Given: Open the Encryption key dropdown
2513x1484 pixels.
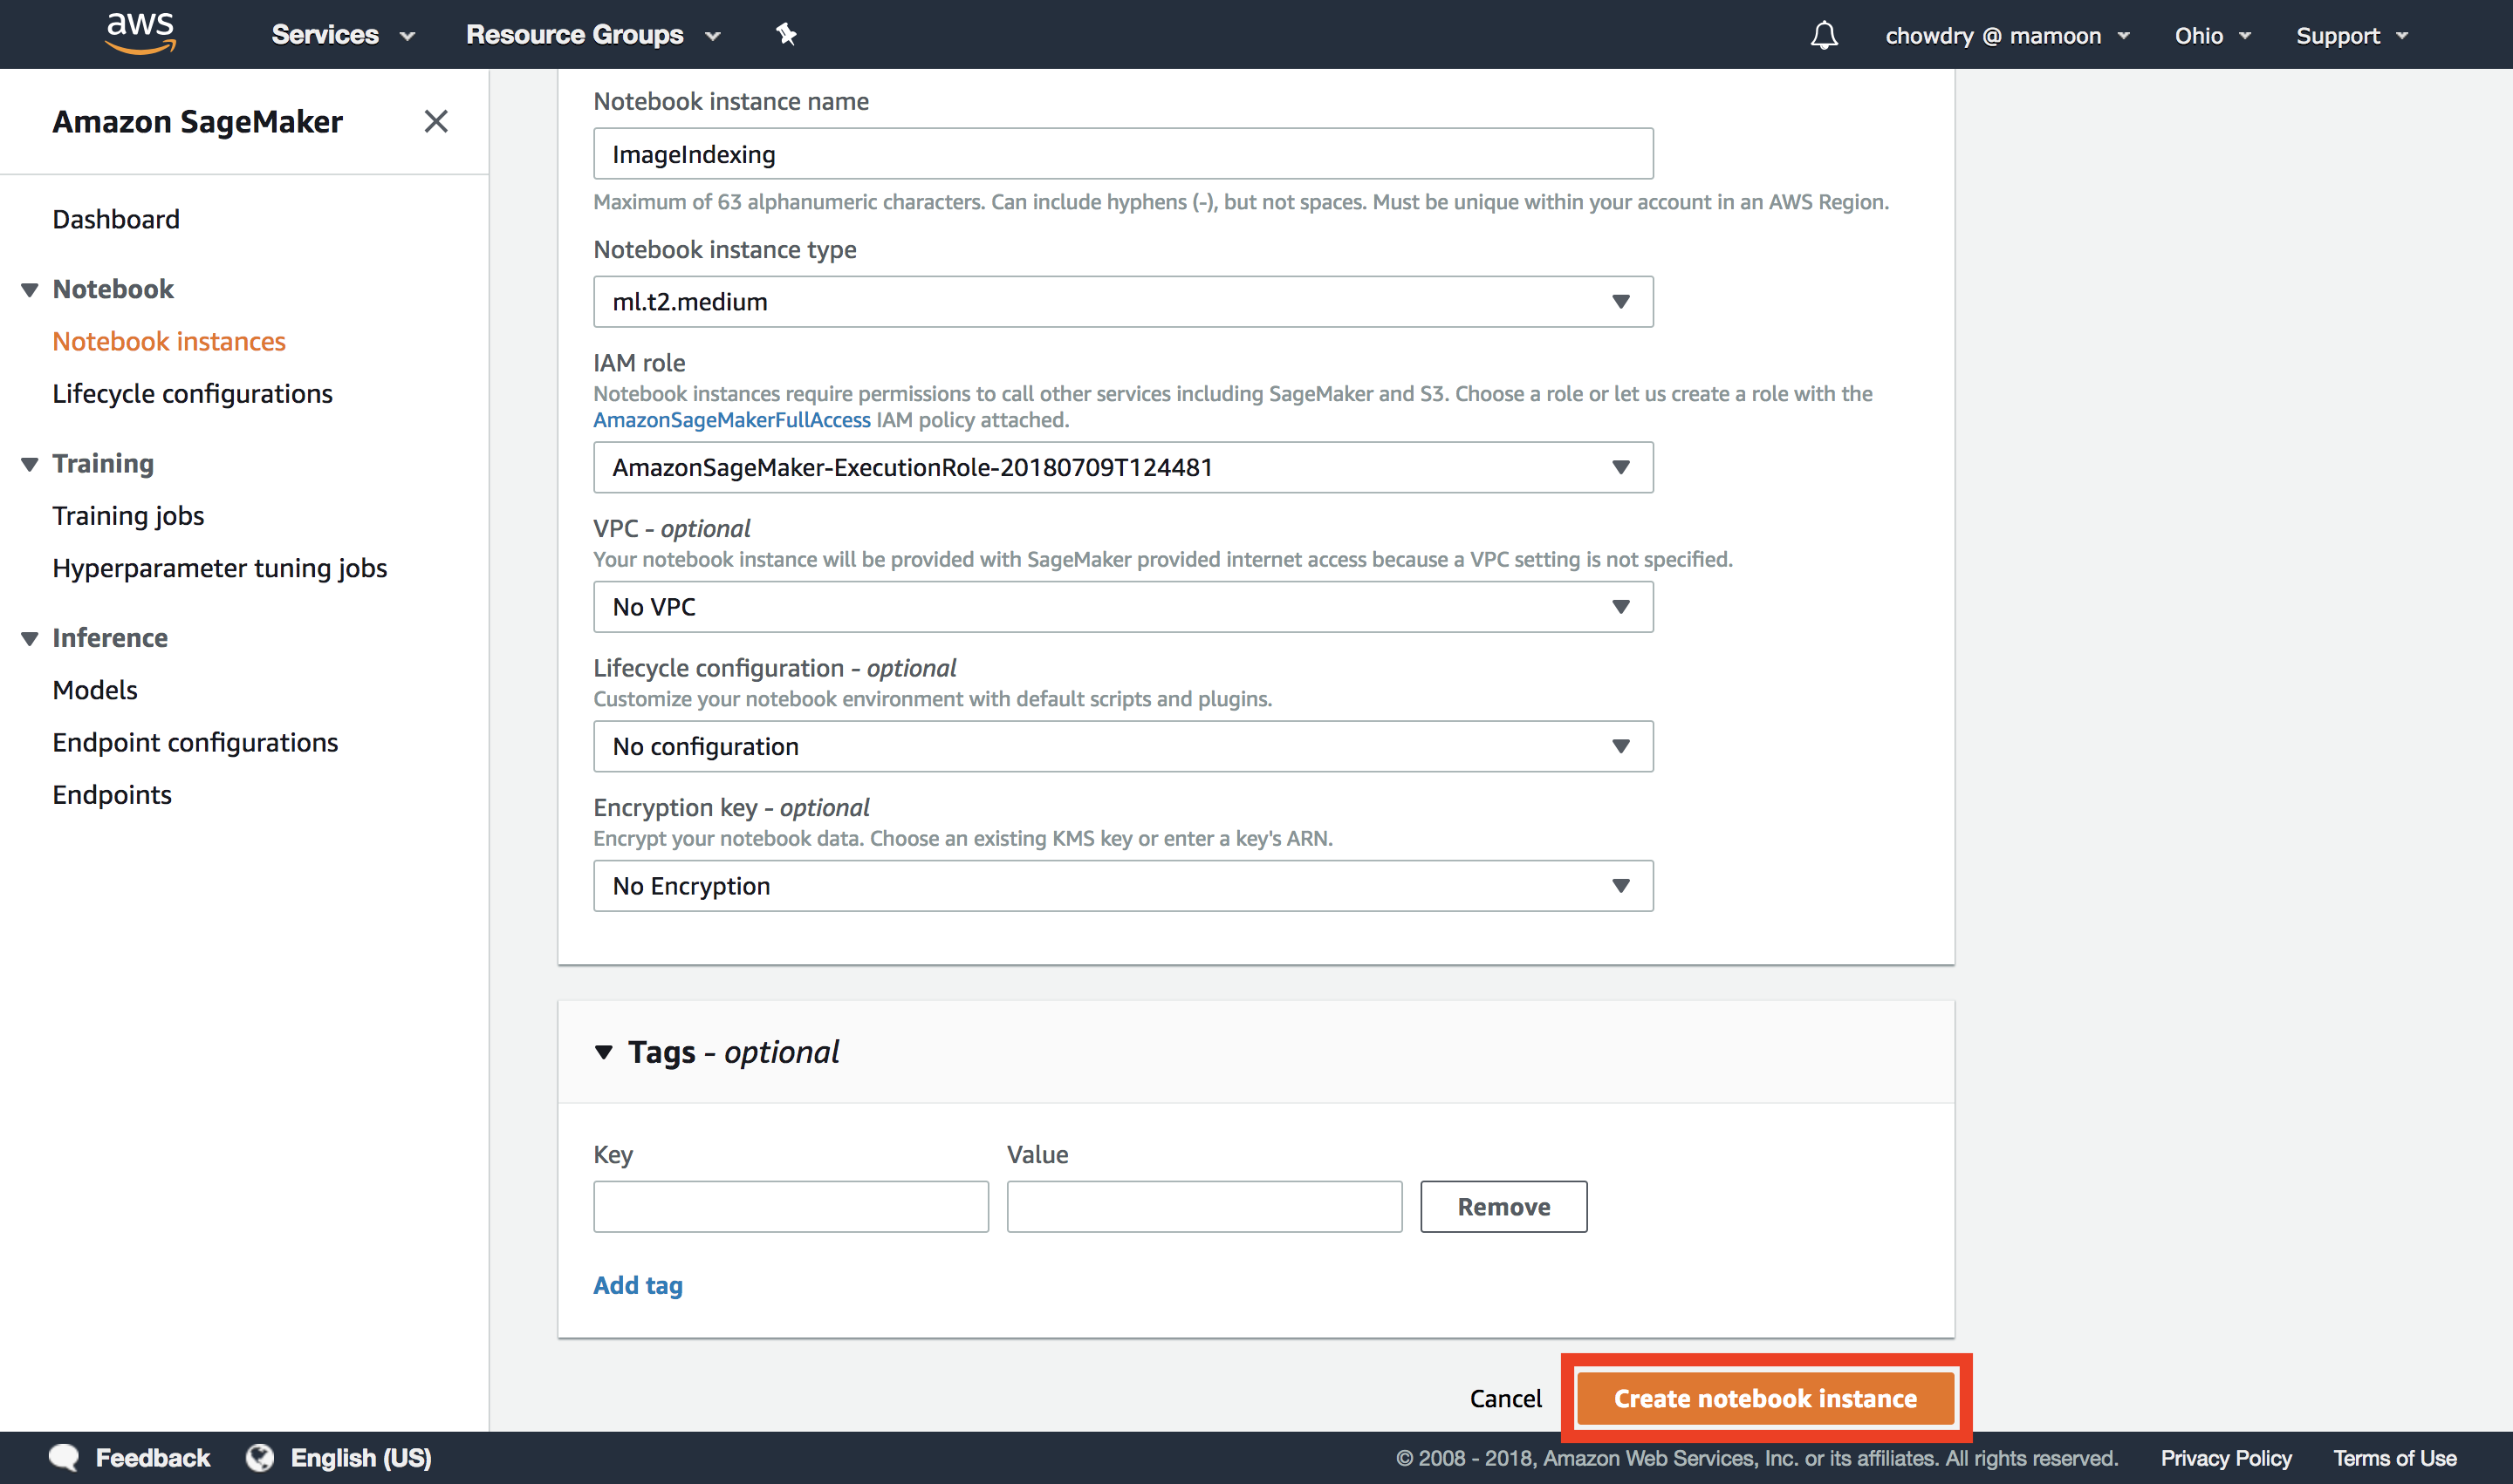Looking at the screenshot, I should pyautogui.click(x=1123, y=886).
